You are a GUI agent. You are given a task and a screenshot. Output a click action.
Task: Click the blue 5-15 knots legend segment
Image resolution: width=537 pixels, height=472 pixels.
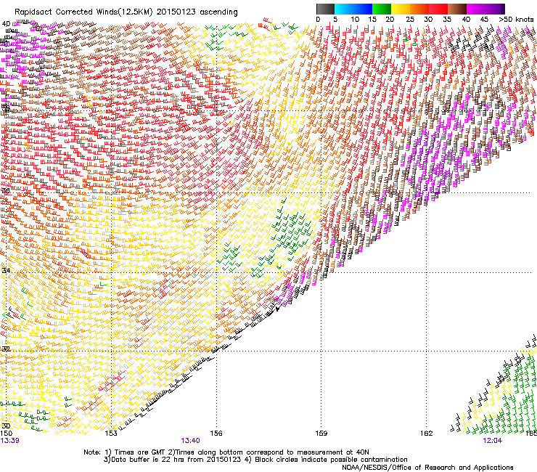tap(353, 9)
